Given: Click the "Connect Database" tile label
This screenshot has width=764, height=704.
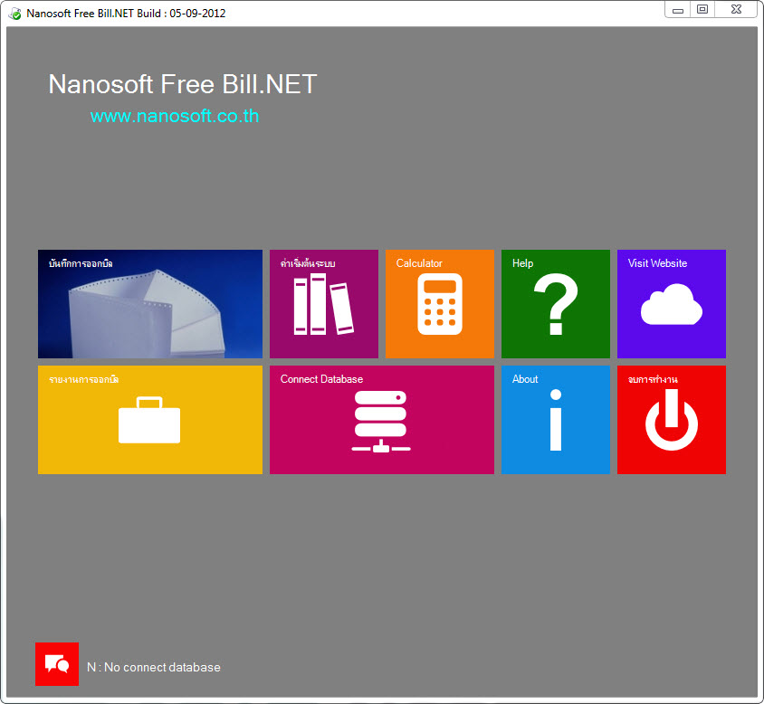Looking at the screenshot, I should (321, 379).
